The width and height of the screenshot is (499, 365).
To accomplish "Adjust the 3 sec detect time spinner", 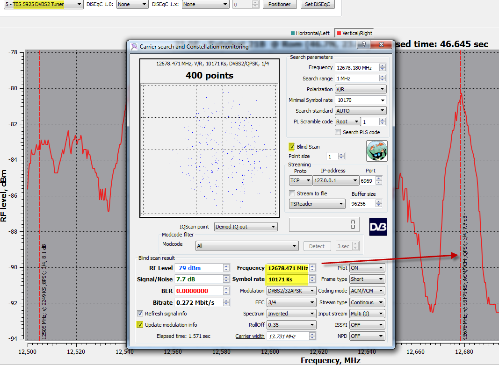I will 356,246.
